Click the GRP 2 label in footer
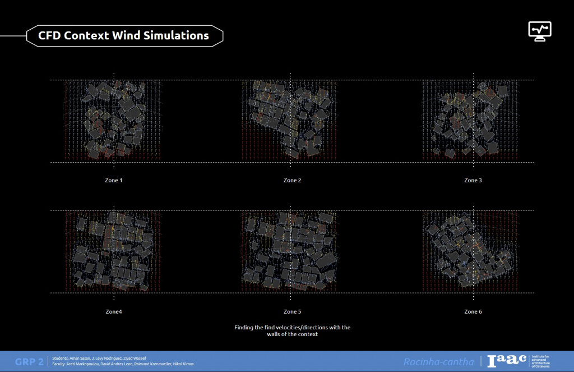The width and height of the screenshot is (574, 372). click(x=29, y=362)
